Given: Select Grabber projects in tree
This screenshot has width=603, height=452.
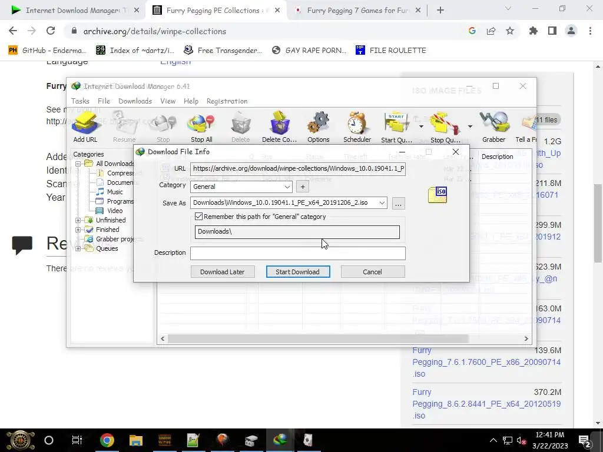Looking at the screenshot, I should coord(115,239).
